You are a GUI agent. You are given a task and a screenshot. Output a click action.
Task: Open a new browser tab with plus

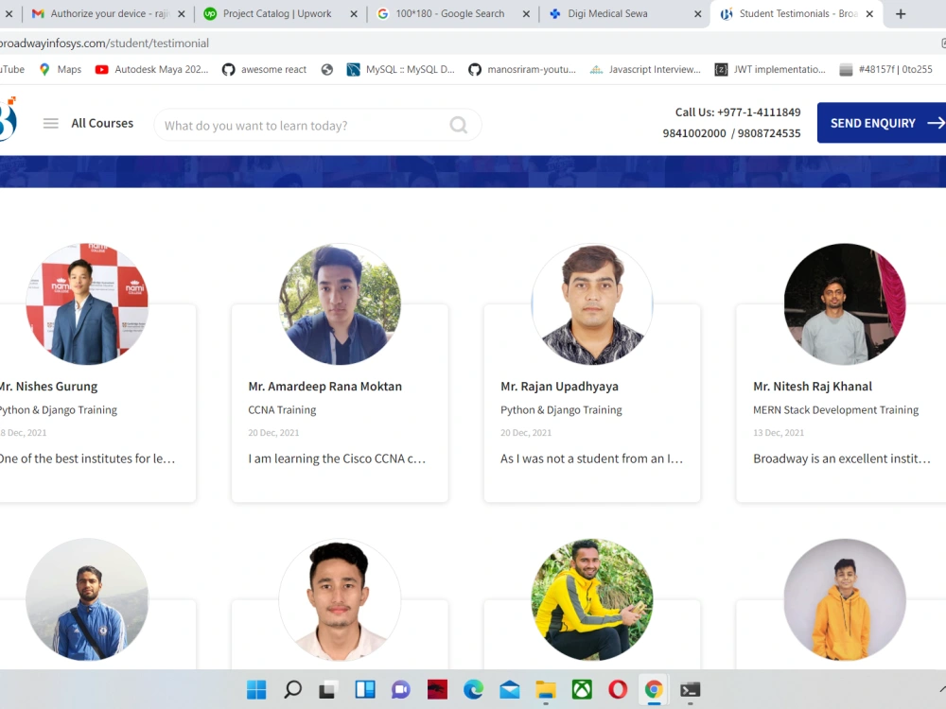tap(901, 14)
